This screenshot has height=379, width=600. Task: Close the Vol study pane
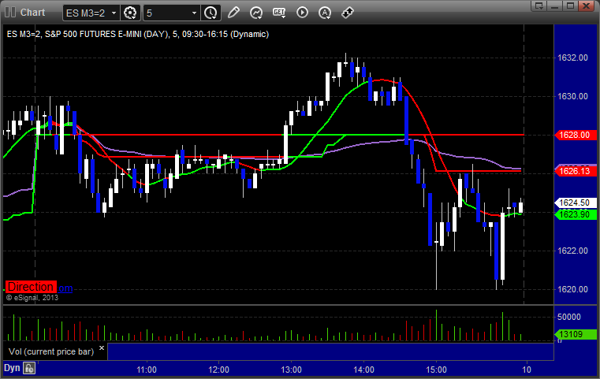click(x=102, y=348)
